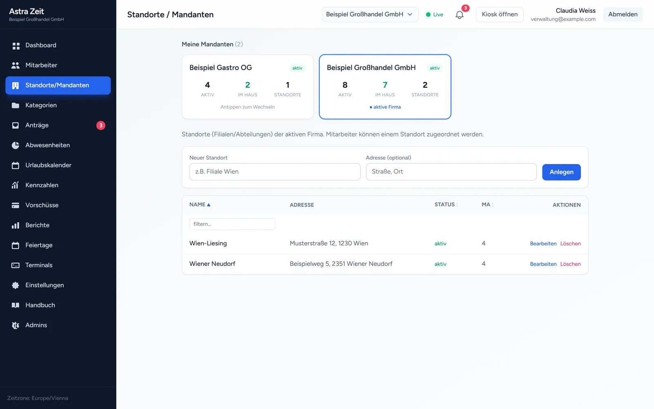654x409 pixels.
Task: Click the Abwesenheiten pie chart icon
Action: click(16, 146)
